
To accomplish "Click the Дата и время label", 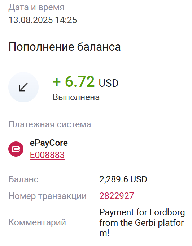I will [36, 7].
